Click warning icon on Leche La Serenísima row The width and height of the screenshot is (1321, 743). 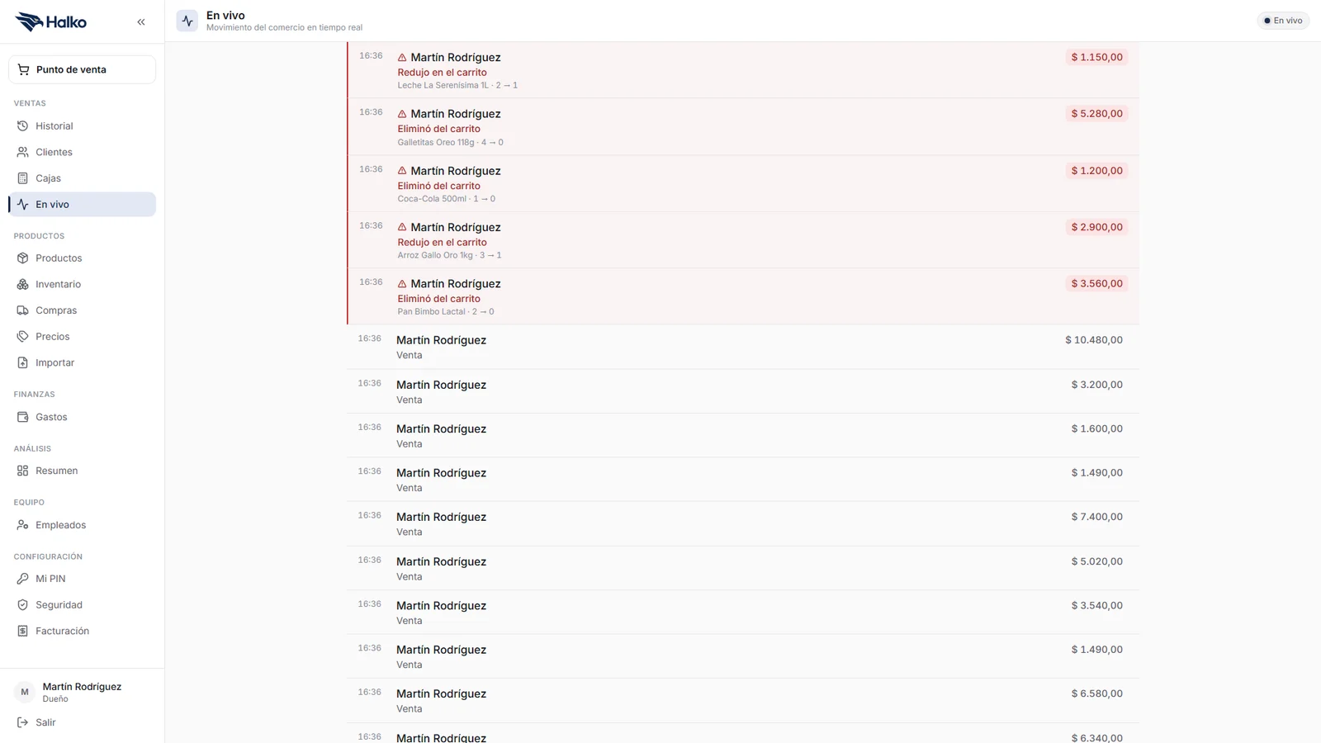(402, 58)
